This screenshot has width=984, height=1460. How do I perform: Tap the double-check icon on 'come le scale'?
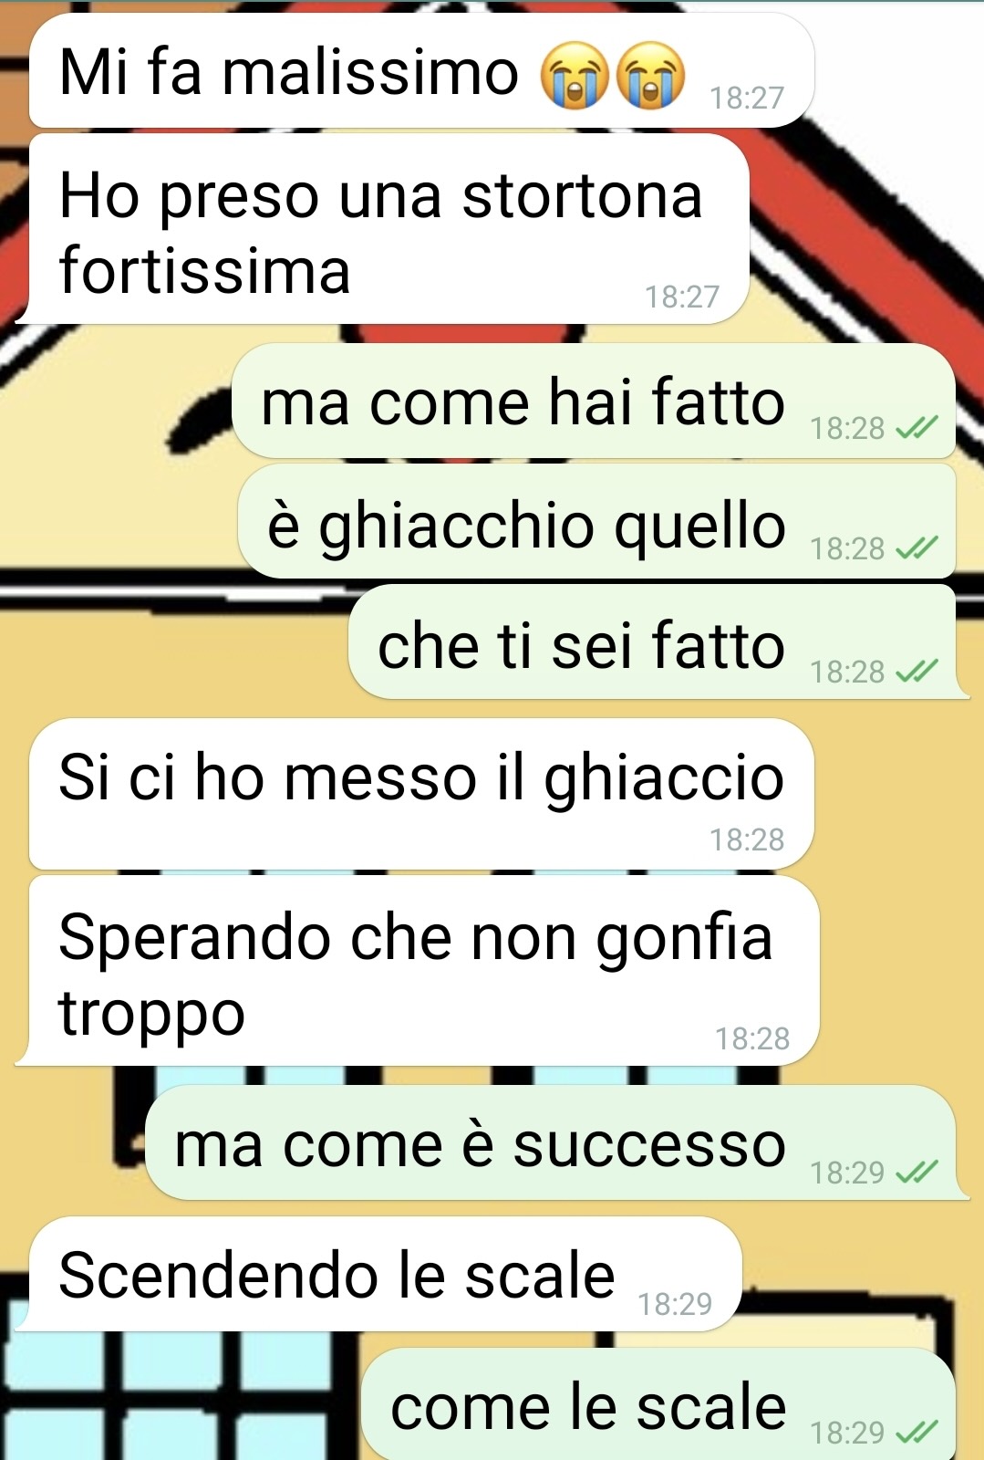click(917, 1432)
